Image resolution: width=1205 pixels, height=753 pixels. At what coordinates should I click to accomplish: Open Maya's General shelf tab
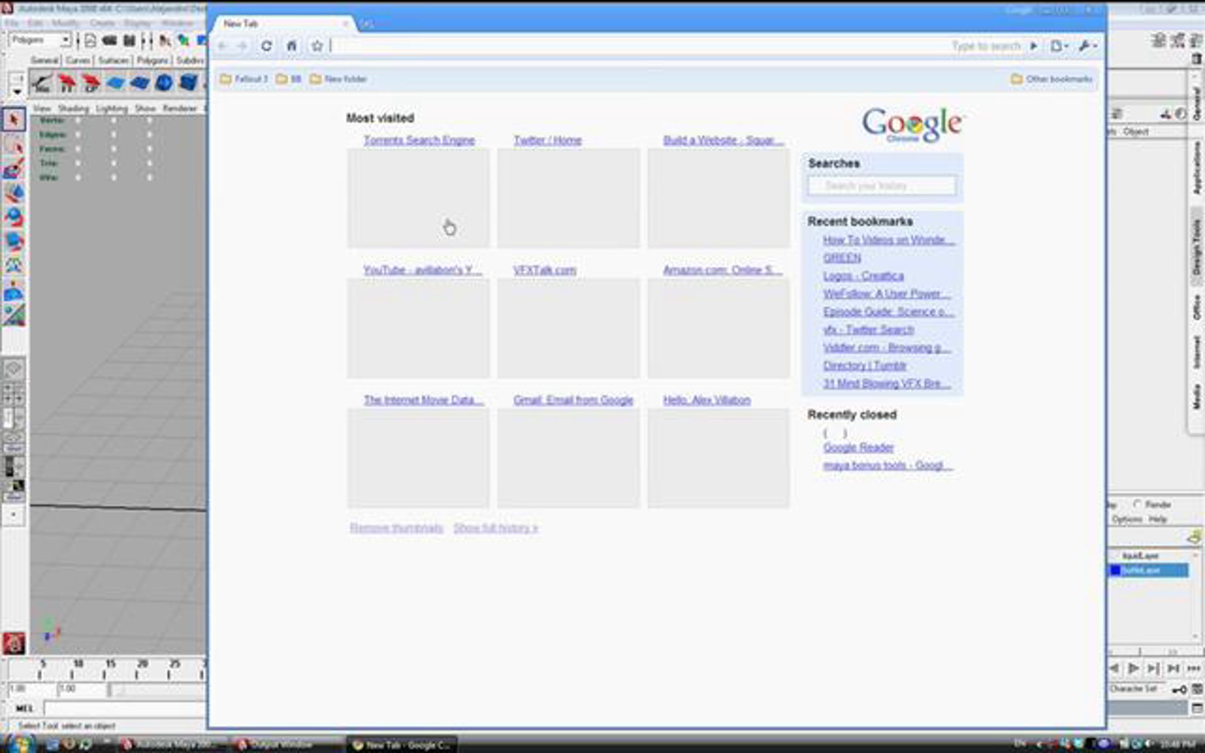[x=45, y=60]
